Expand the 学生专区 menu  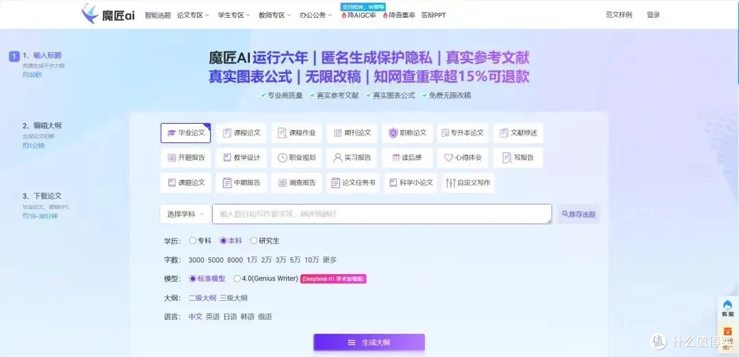[234, 15]
